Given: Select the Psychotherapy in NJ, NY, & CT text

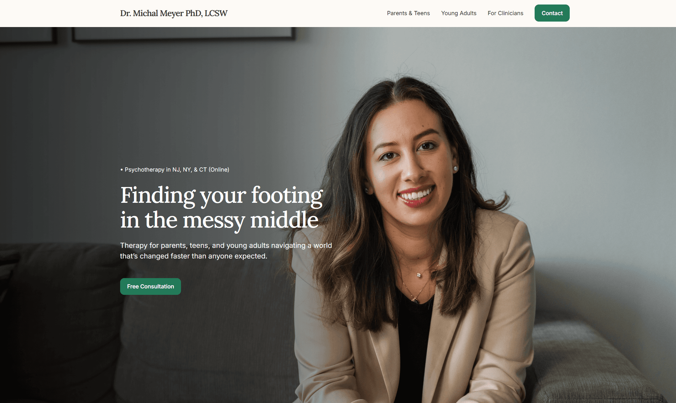Looking at the screenshot, I should pyautogui.click(x=177, y=170).
